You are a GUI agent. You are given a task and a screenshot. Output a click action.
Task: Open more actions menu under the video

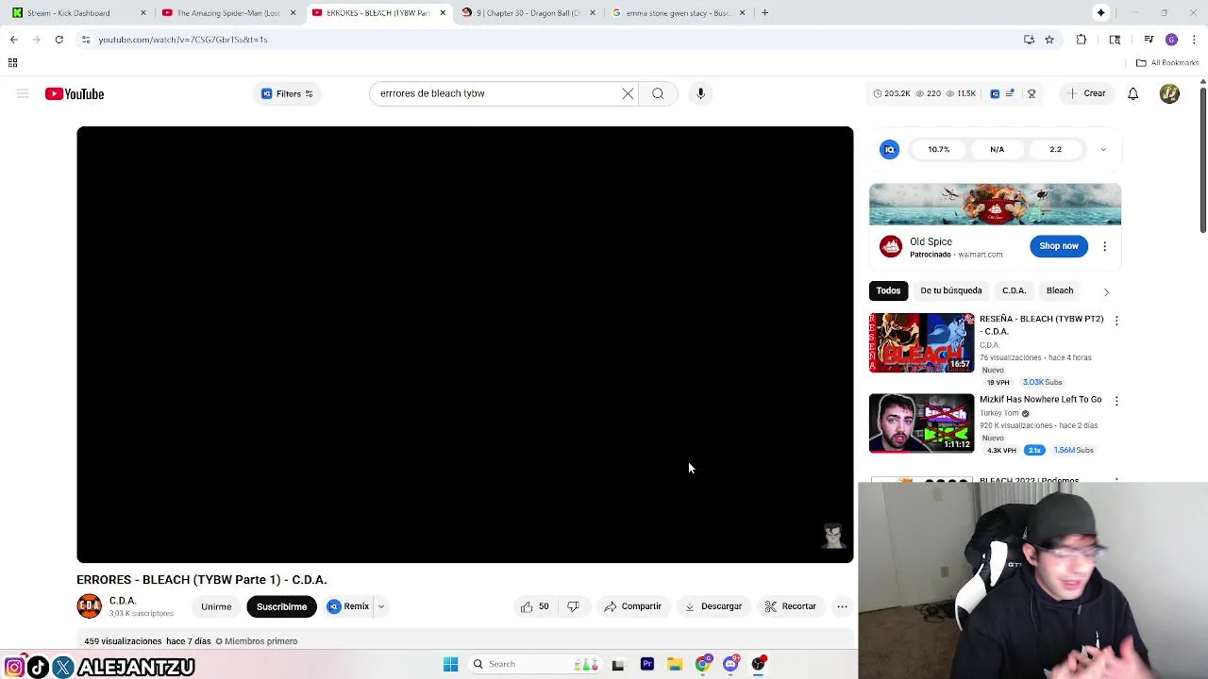click(x=842, y=606)
